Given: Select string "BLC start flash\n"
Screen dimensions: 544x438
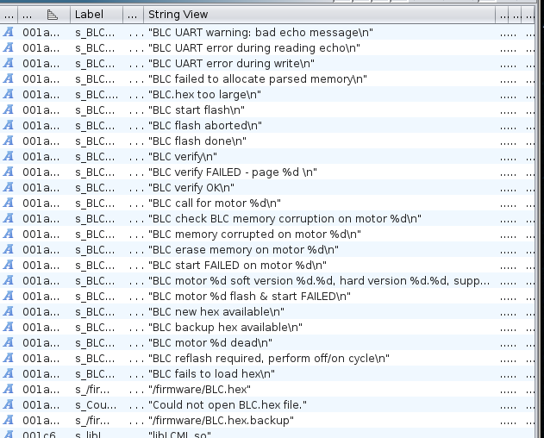Looking at the screenshot, I should tap(197, 110).
